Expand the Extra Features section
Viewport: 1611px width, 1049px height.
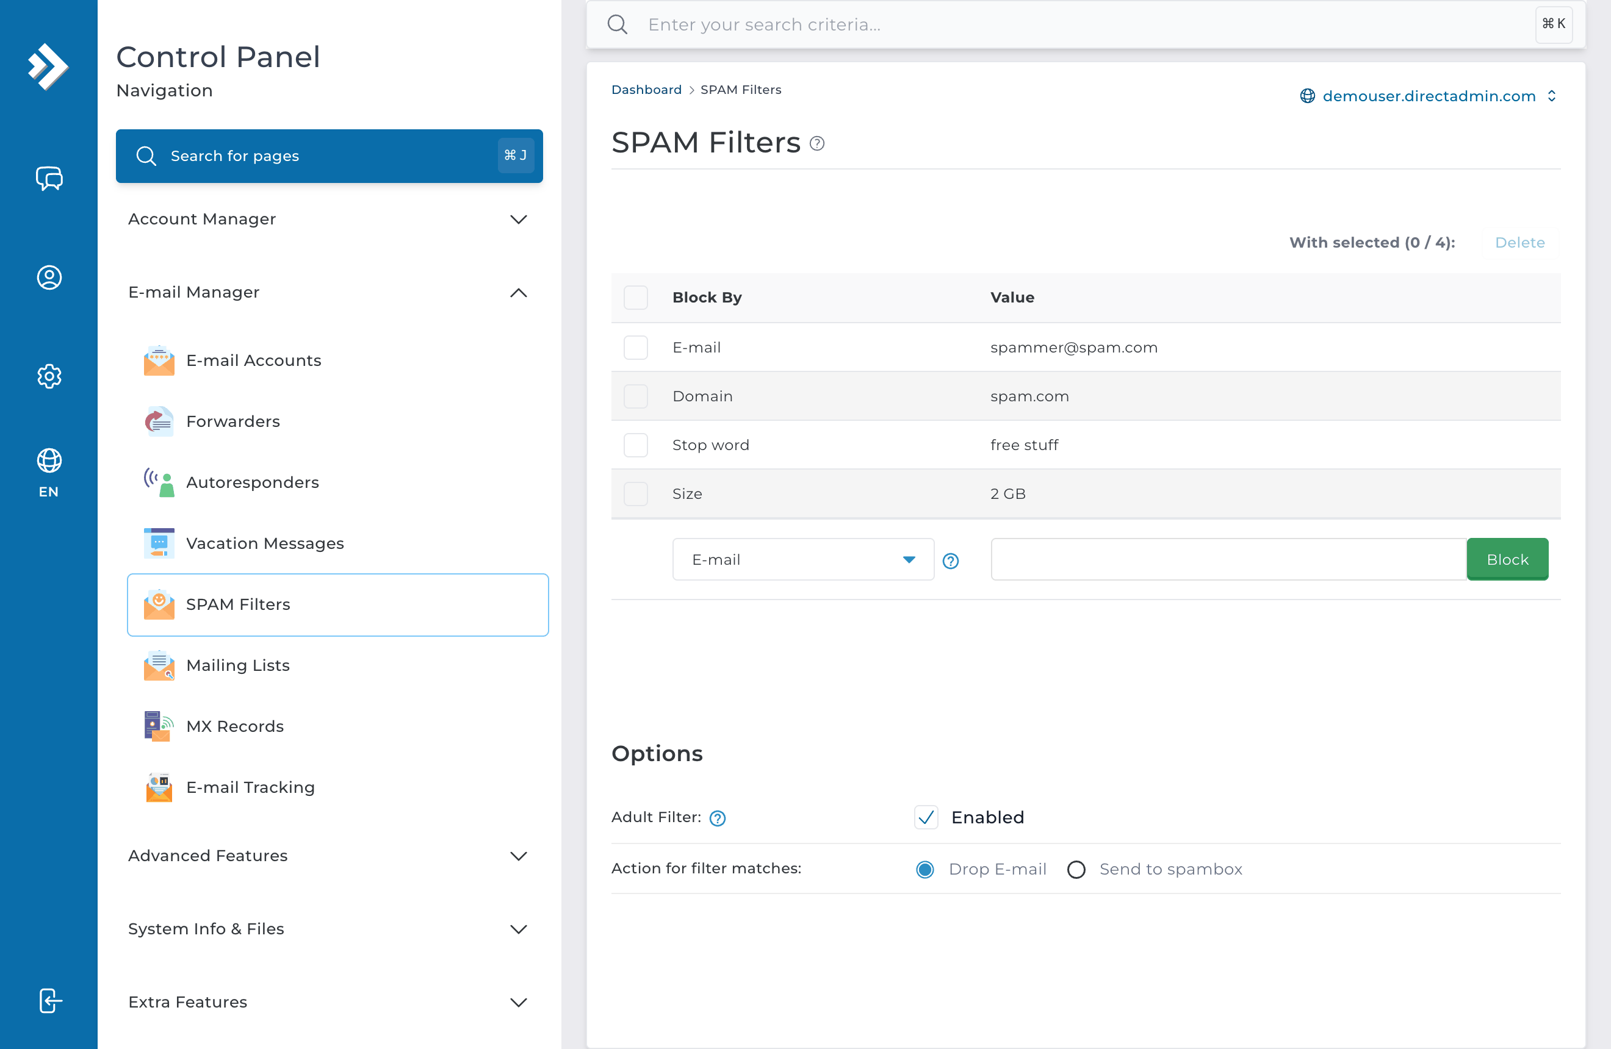[x=329, y=1002]
